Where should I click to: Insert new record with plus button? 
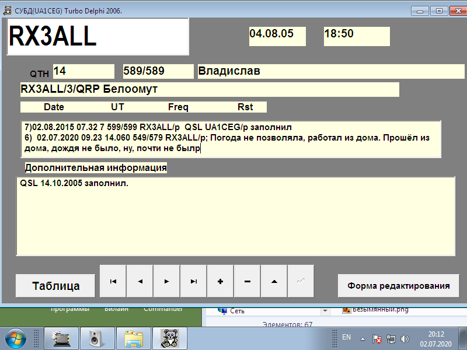[x=220, y=281]
